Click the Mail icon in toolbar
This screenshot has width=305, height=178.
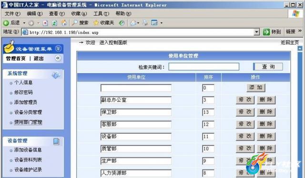tap(133, 23)
